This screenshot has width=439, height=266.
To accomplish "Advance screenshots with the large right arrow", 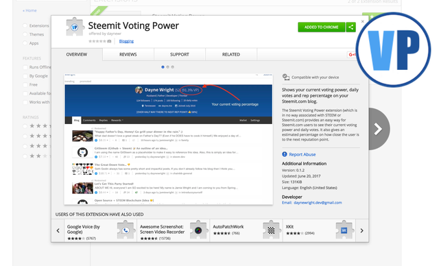I will (x=379, y=129).
